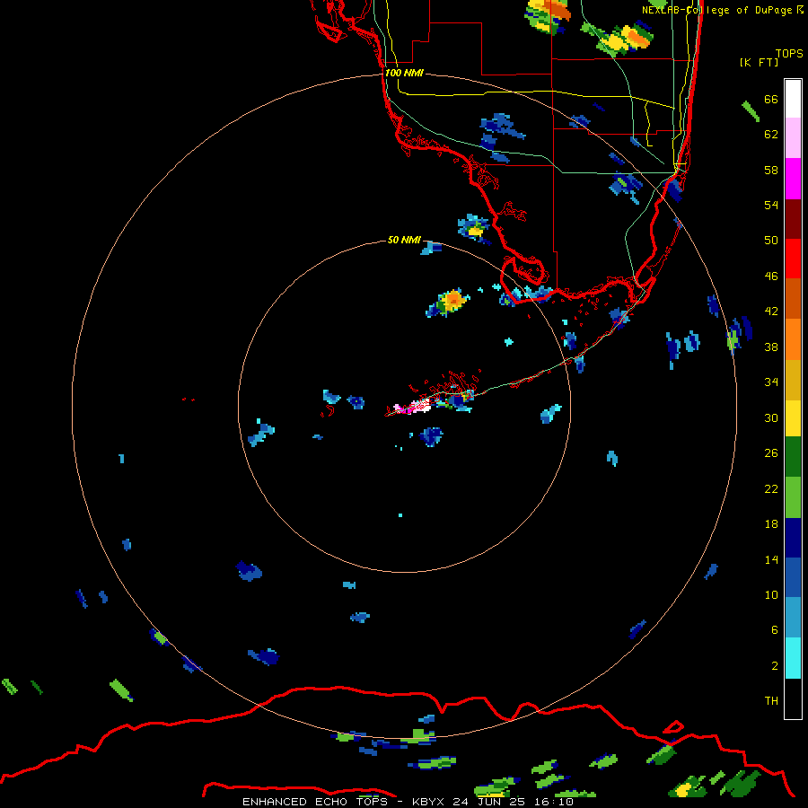Click the light pink legend swatch
808x808 pixels.
(x=793, y=138)
